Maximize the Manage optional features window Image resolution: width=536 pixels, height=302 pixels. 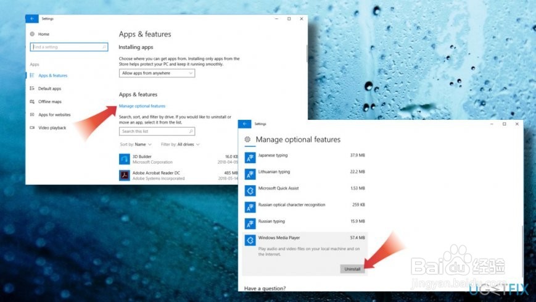pyautogui.click(x=504, y=124)
